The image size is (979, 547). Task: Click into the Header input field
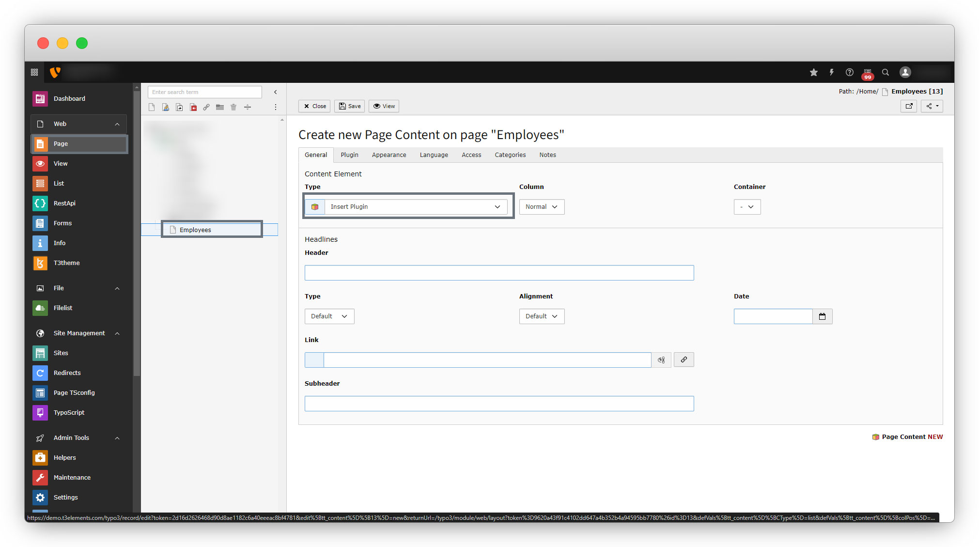click(499, 273)
